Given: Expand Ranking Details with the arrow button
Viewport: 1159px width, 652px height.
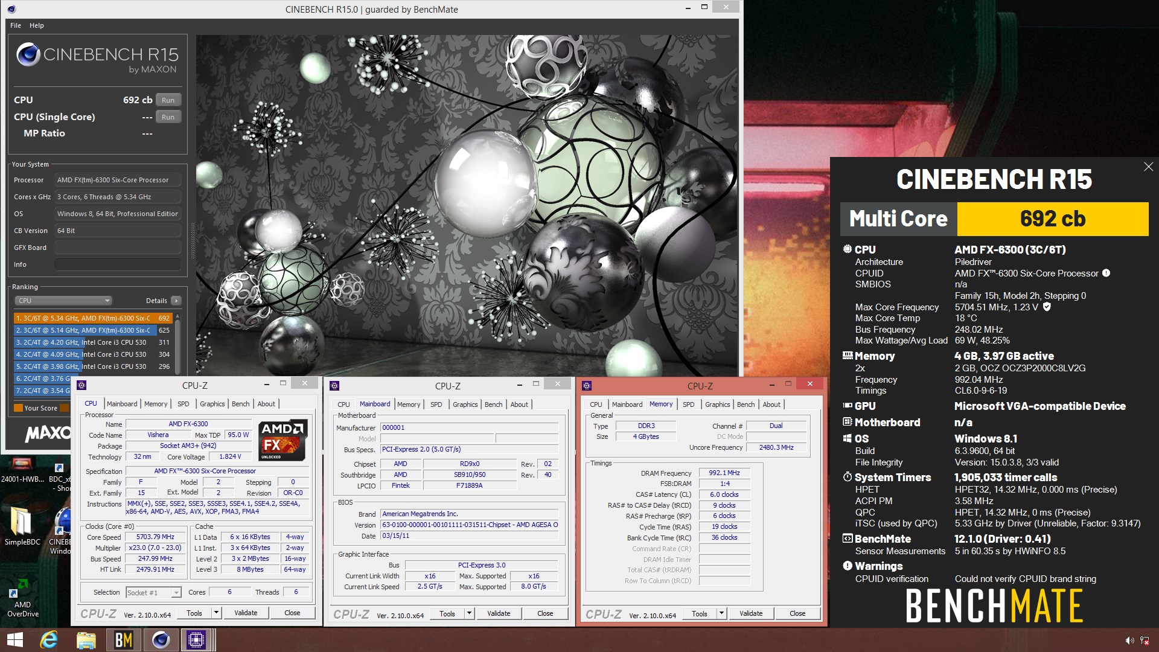Looking at the screenshot, I should (x=176, y=301).
